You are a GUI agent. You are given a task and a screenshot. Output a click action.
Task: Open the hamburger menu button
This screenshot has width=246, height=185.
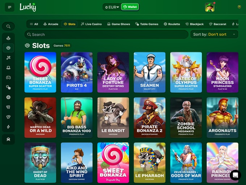click(x=9, y=7)
